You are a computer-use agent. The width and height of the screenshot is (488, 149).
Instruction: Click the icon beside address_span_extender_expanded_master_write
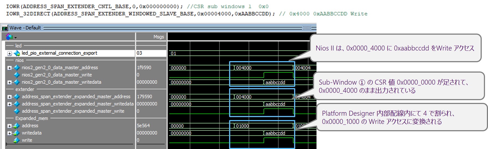(17, 111)
